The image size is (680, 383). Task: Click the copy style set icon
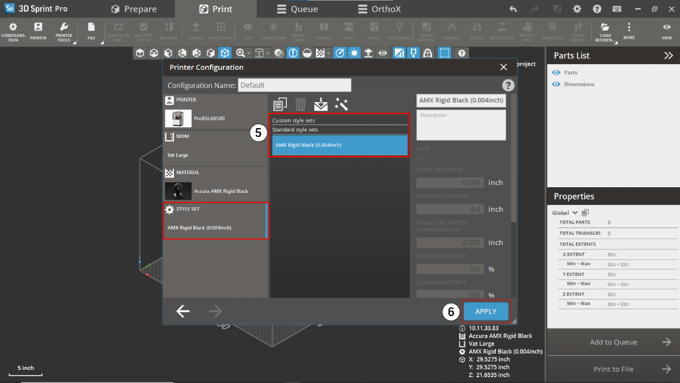280,104
